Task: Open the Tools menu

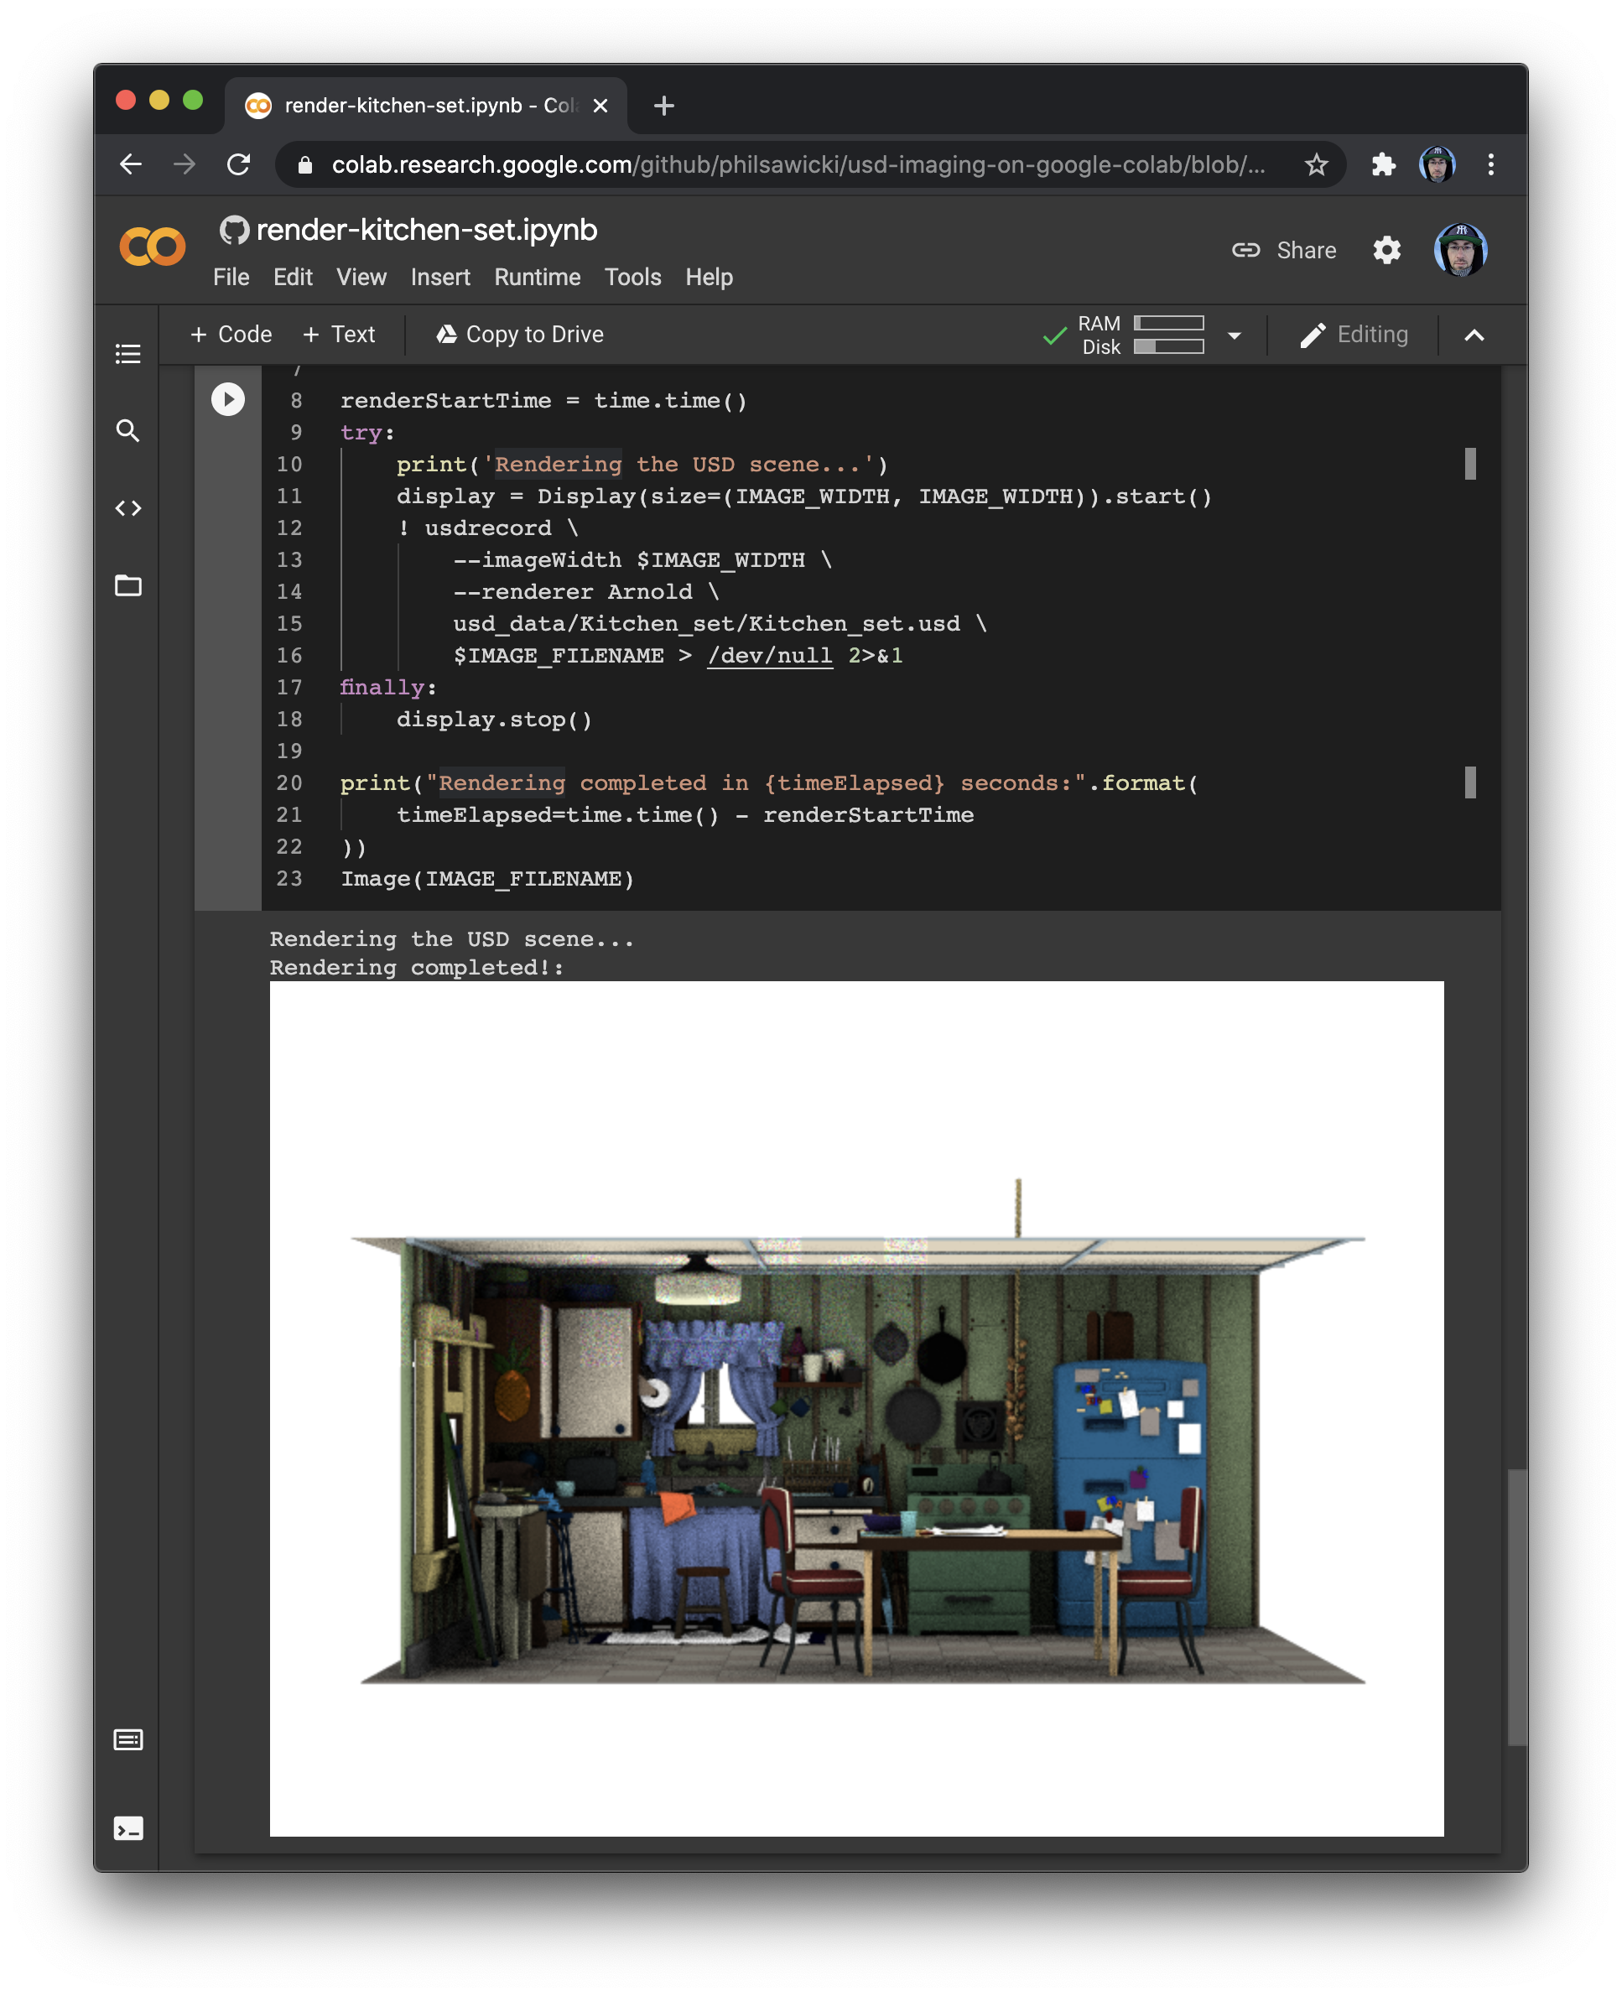Action: 632,278
